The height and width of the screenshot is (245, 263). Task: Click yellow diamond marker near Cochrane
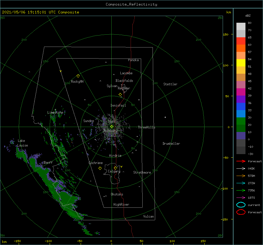(x=100, y=168)
